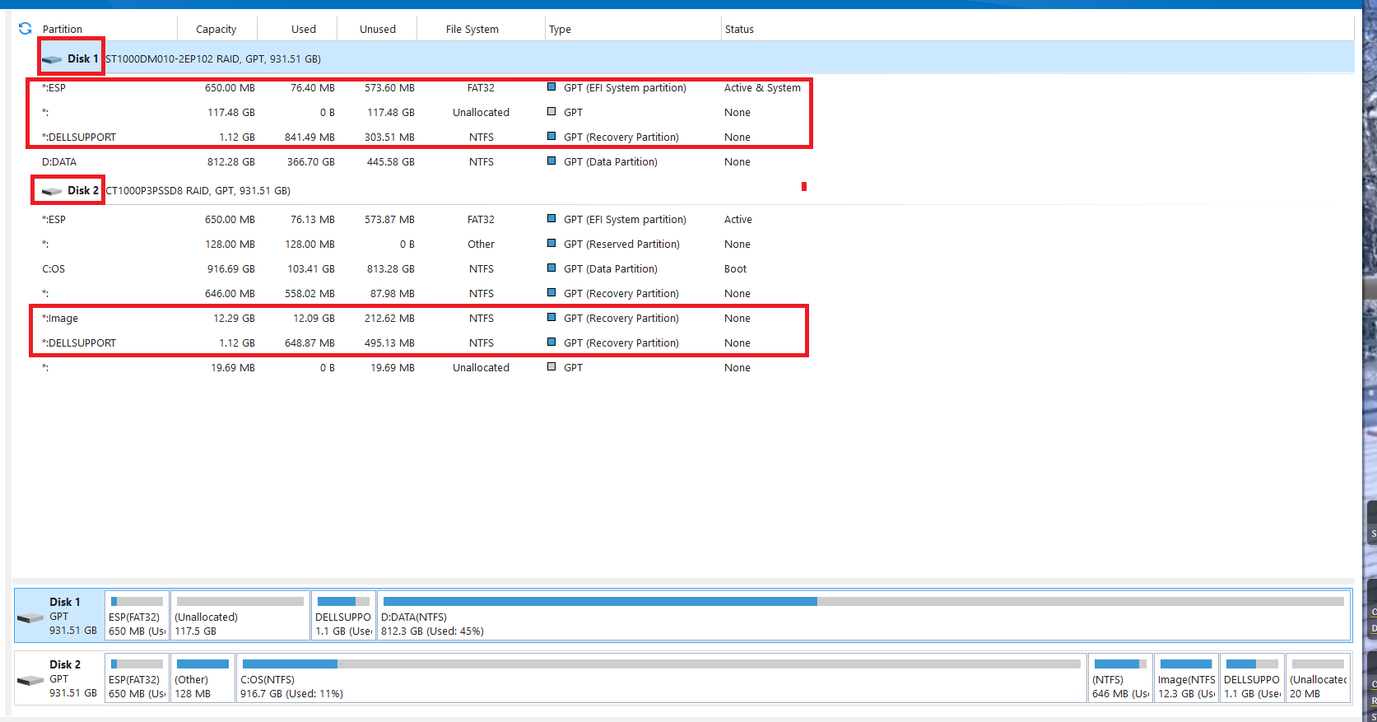Click the Used column header
Image resolution: width=1377 pixels, height=722 pixels.
pos(303,30)
